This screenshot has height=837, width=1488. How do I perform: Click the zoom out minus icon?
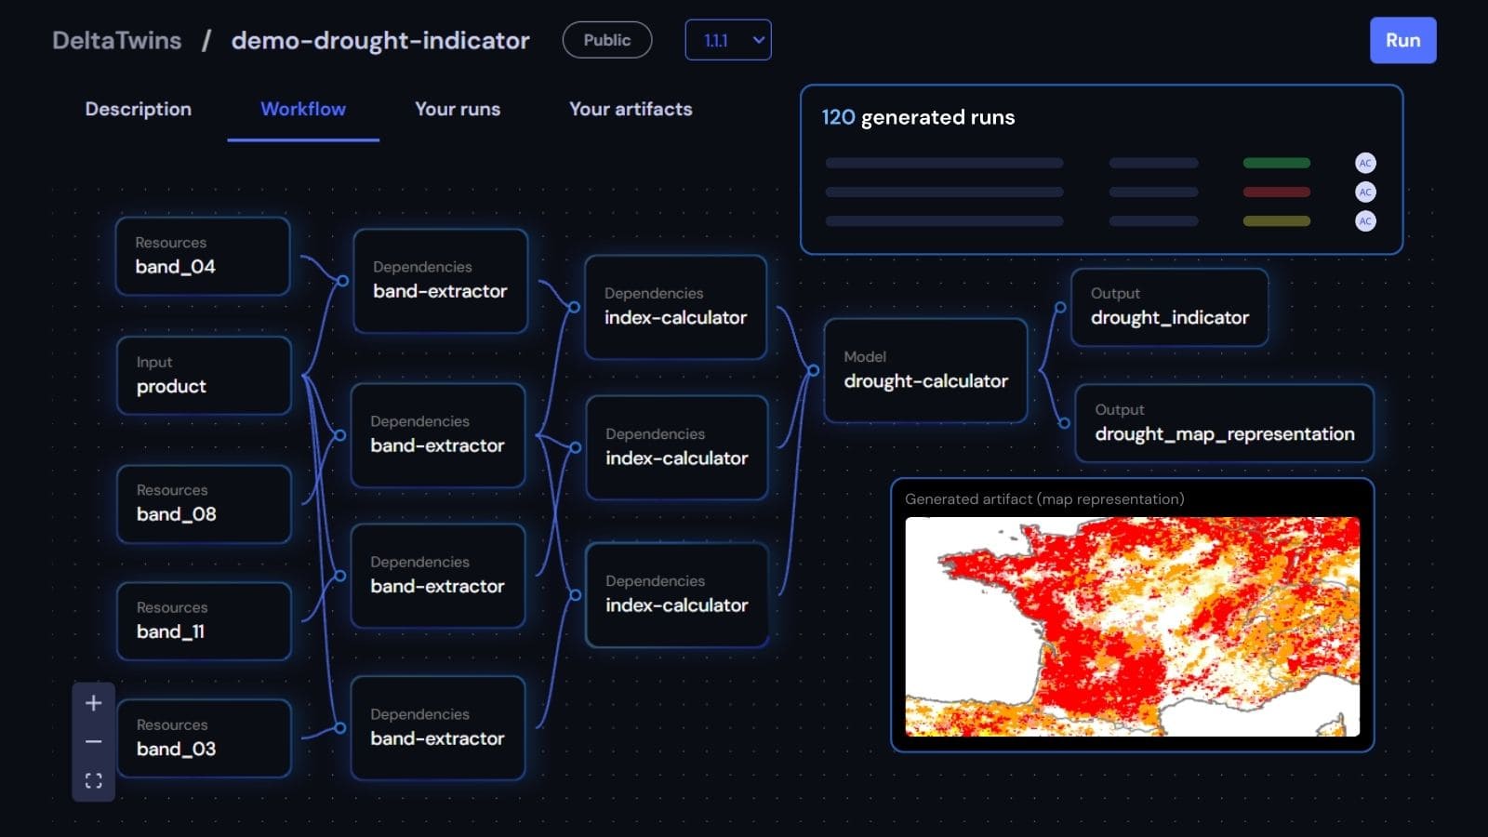(93, 742)
